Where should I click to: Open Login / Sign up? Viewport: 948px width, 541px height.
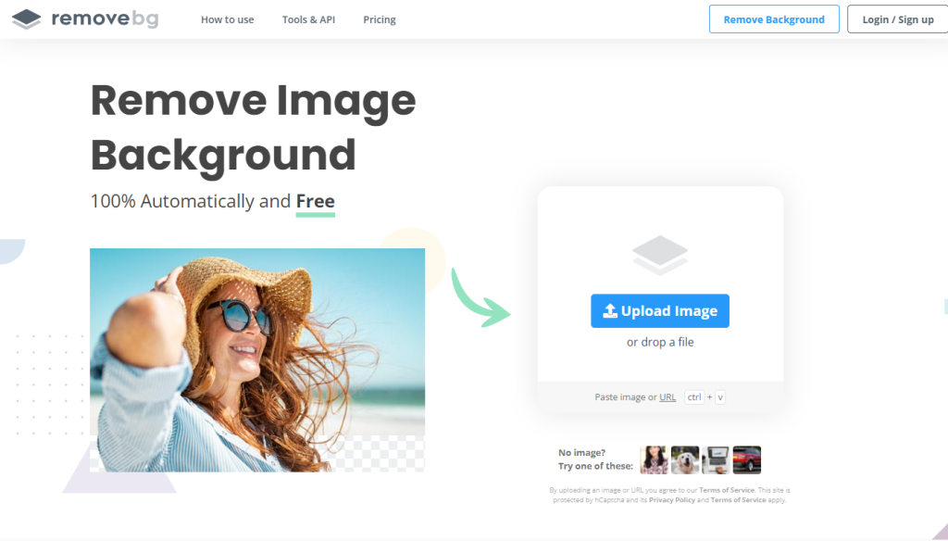898,19
